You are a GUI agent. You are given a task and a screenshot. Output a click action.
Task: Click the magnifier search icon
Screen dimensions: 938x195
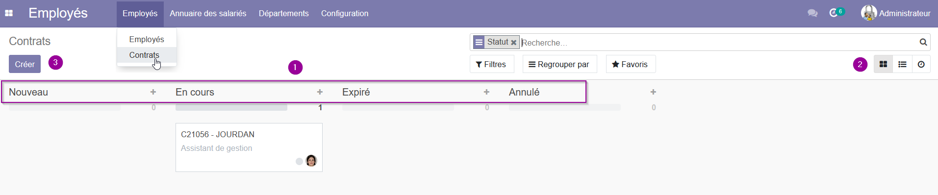(x=923, y=42)
